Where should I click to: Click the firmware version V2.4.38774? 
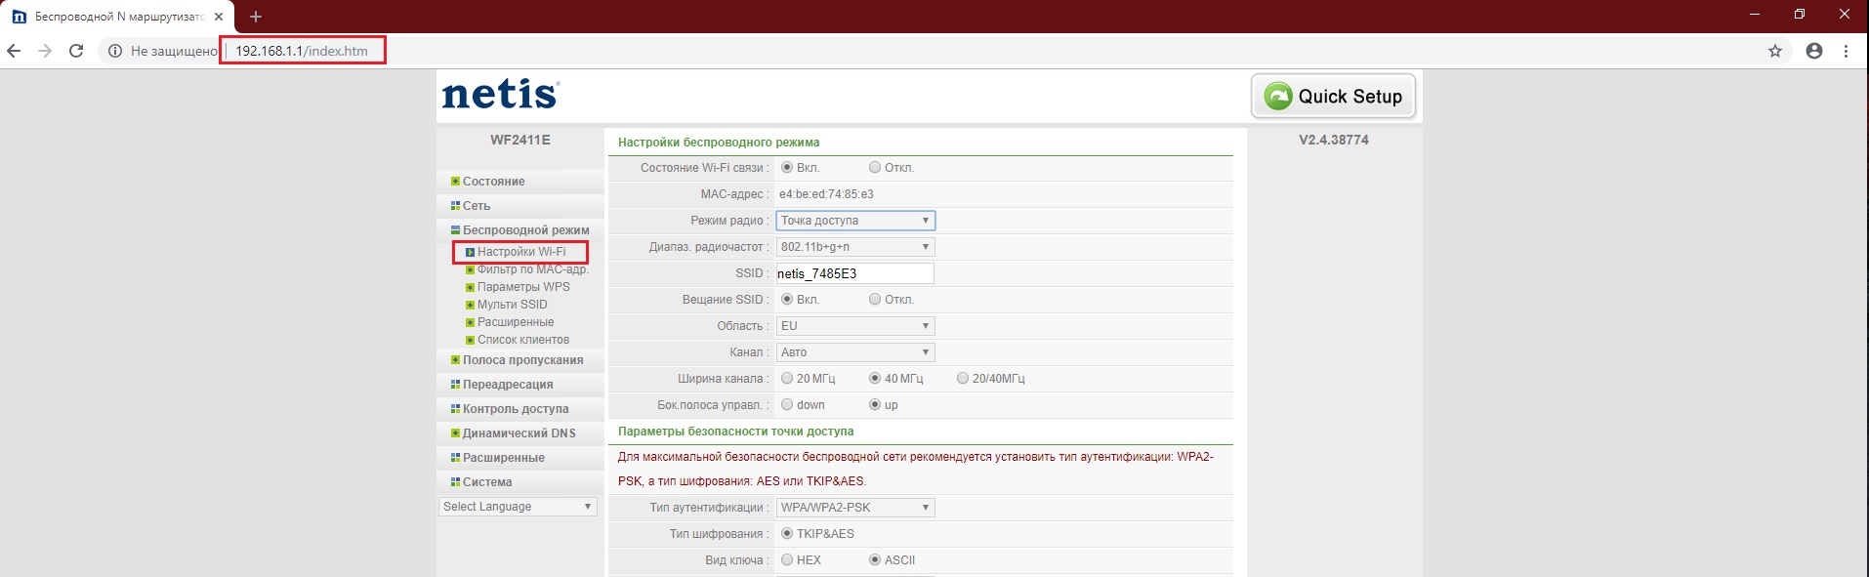click(x=1334, y=140)
